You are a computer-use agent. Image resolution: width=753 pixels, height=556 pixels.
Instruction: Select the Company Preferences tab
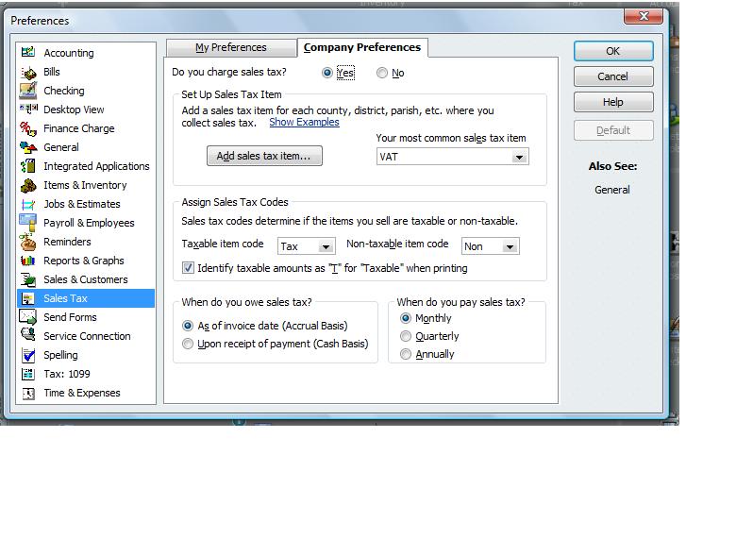pos(362,47)
